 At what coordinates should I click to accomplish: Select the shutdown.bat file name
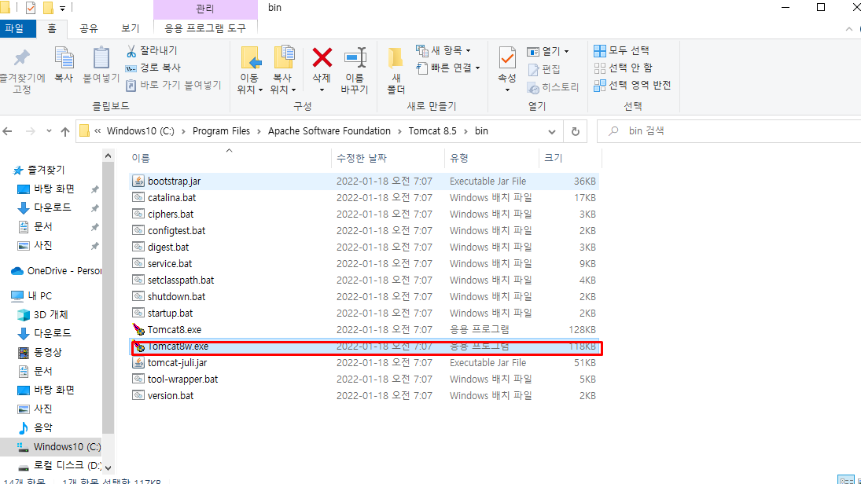[176, 297]
